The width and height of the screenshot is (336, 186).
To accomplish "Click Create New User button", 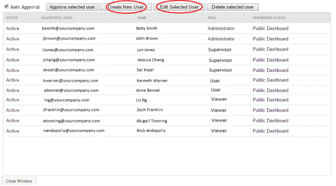I will 126,7.
